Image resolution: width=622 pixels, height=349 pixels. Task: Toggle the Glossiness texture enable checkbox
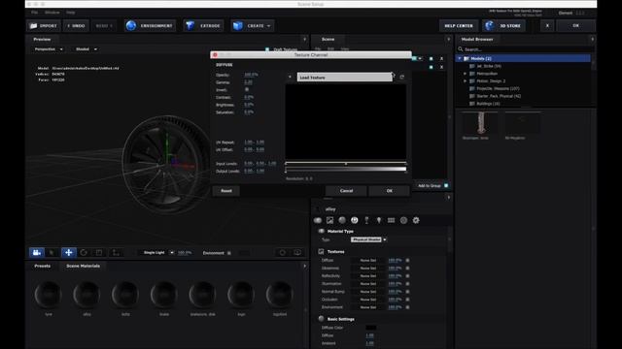pyautogui.click(x=407, y=269)
